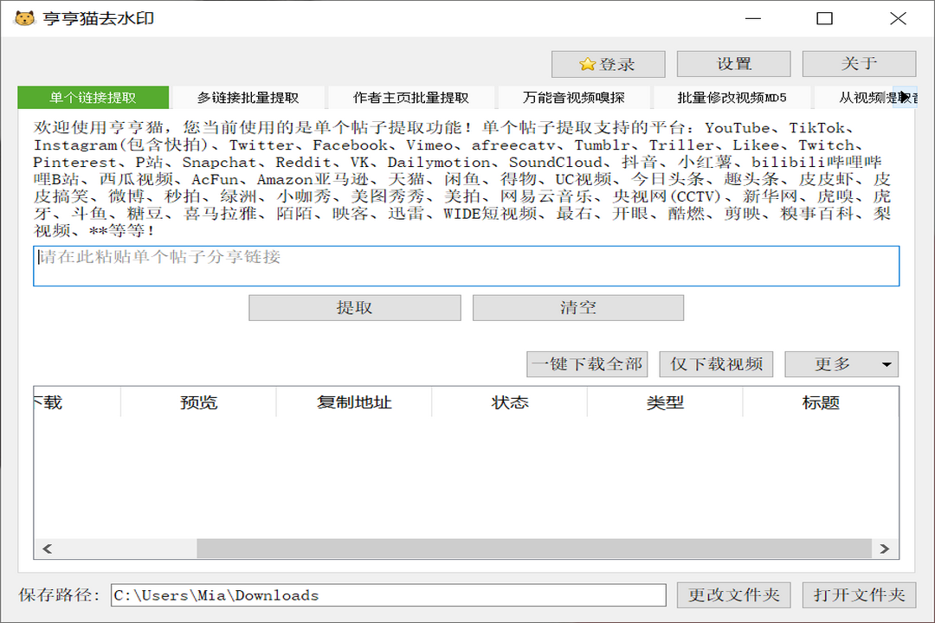Click the 保存路径 save path field

[388, 595]
